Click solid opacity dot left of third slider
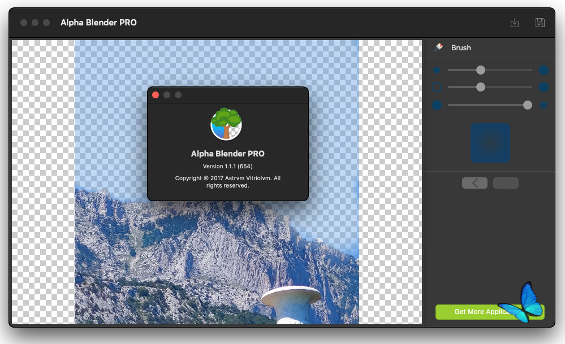The width and height of the screenshot is (565, 344). point(437,105)
